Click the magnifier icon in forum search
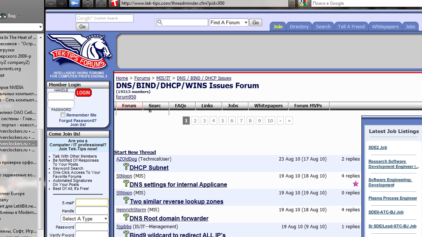 (x=160, y=22)
